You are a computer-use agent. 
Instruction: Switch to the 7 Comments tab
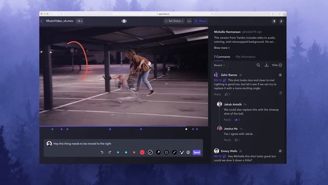[222, 57]
